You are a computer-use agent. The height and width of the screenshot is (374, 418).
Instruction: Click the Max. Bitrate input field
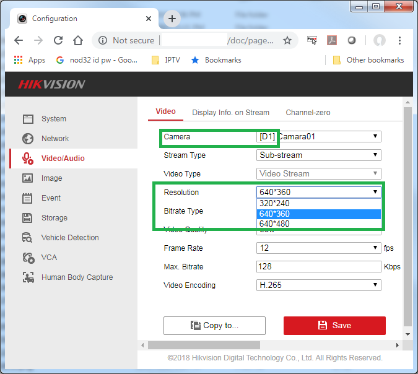tap(318, 267)
